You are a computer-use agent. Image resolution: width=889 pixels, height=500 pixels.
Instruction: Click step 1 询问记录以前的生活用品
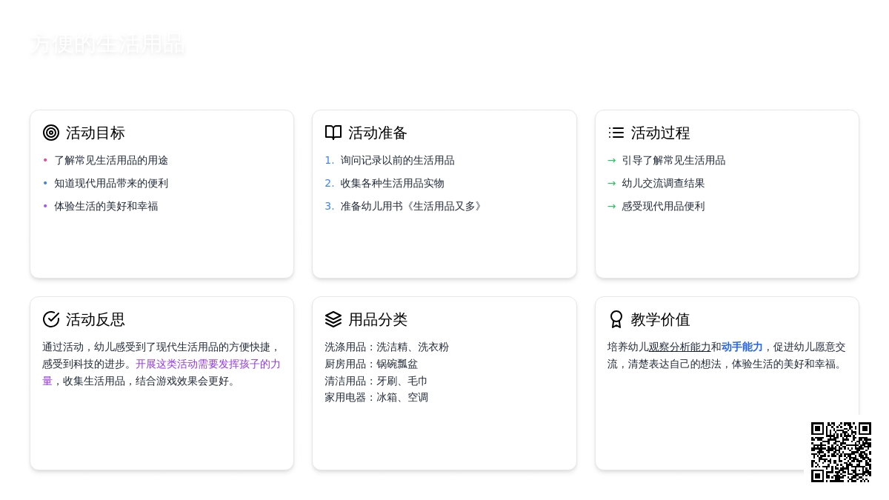398,160
